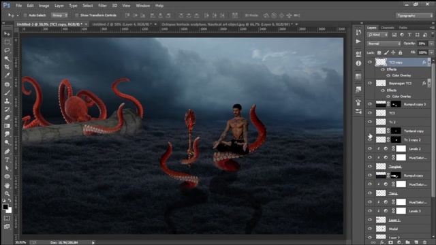
Task: Toggle Quick Mask mode
Action: [x=7, y=218]
